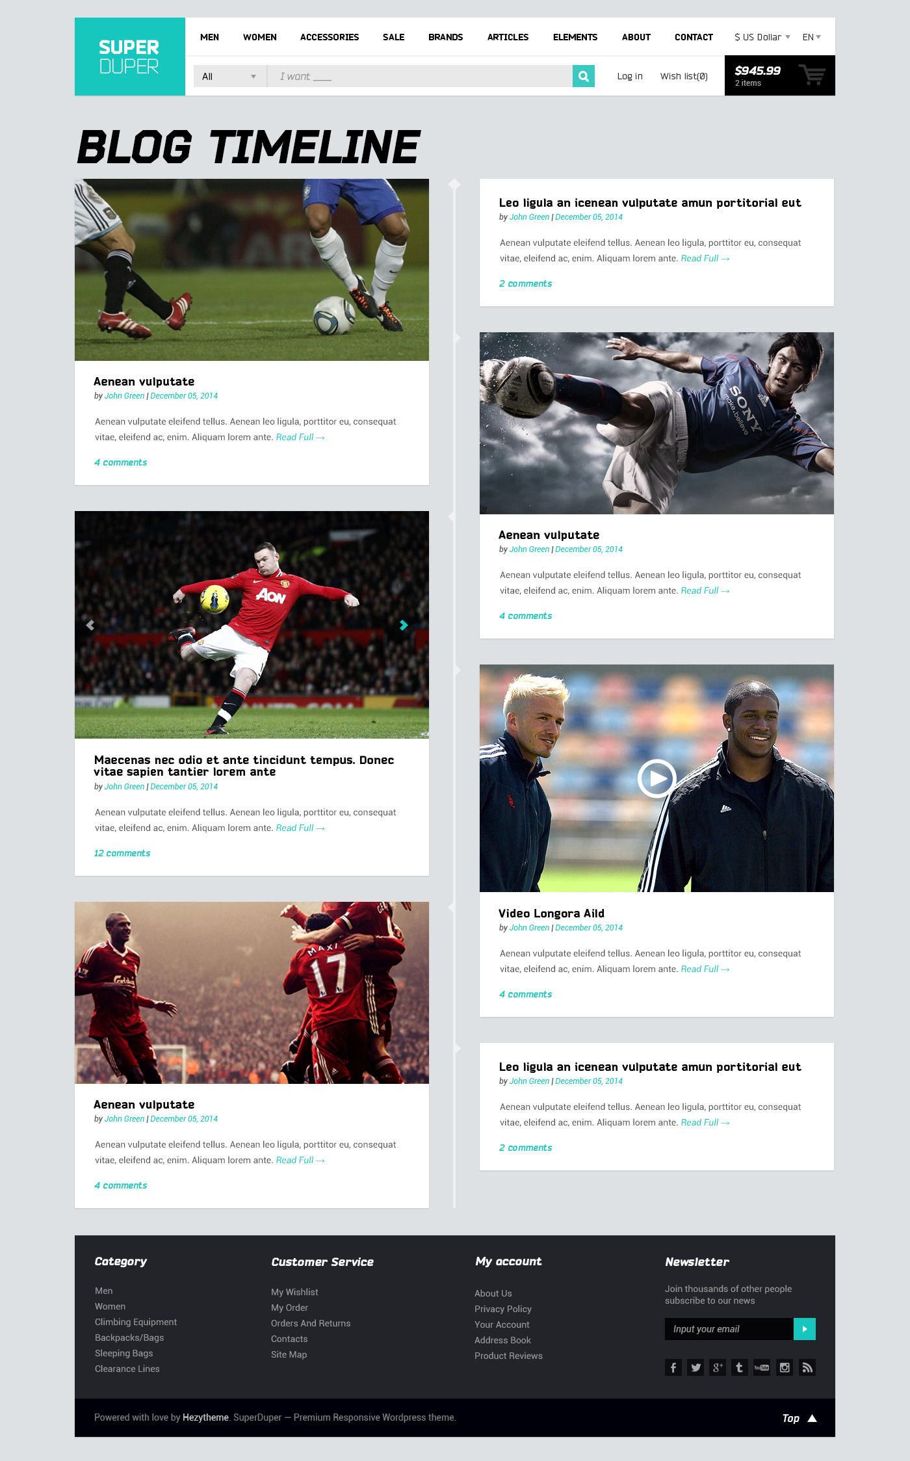Open the Twitter social icon in footer

695,1367
